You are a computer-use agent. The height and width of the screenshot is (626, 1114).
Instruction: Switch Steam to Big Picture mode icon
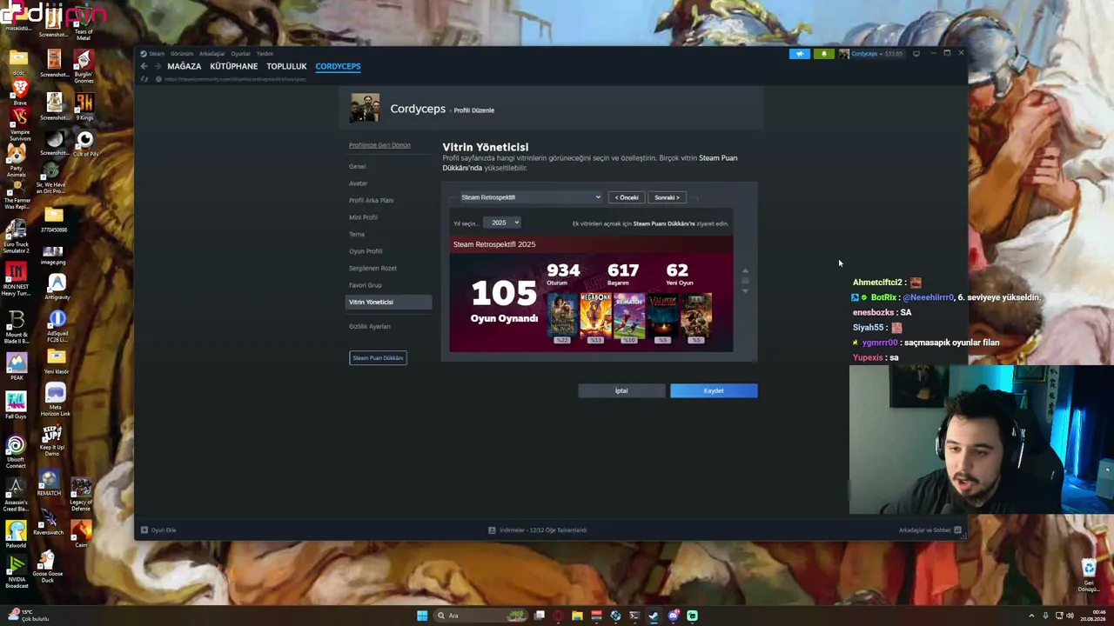916,54
